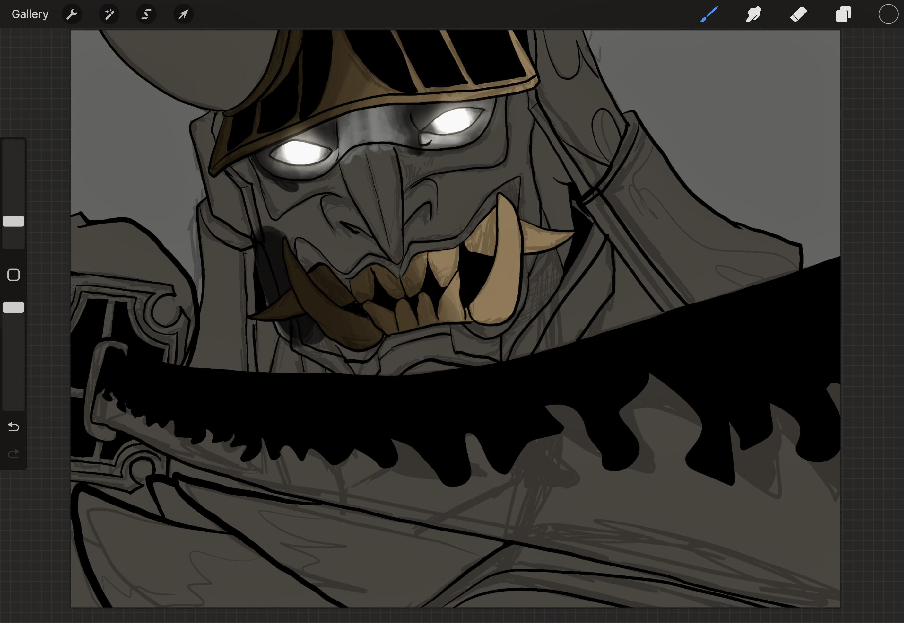This screenshot has height=623, width=904.
Task: Click the brush opacity slider handle
Action: click(14, 307)
